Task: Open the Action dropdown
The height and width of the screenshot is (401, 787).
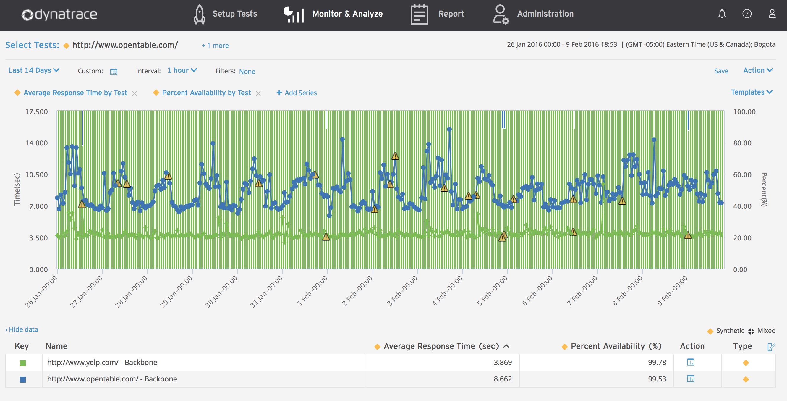Action: (x=758, y=70)
